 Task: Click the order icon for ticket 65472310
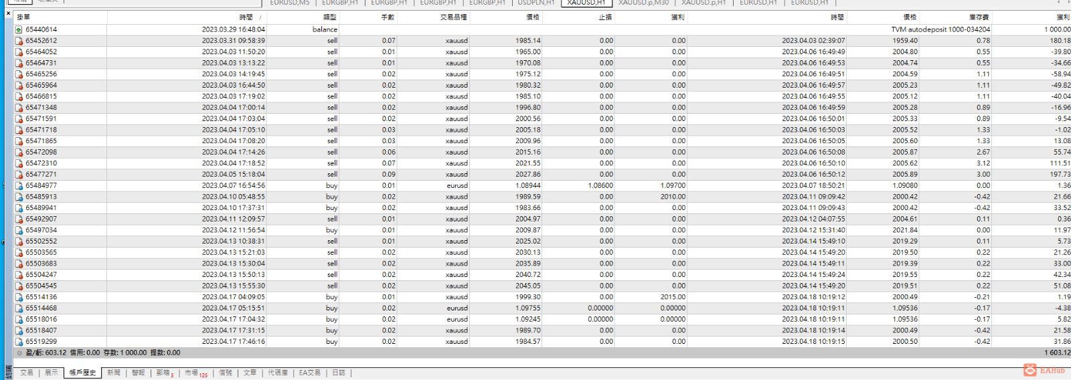(x=19, y=163)
